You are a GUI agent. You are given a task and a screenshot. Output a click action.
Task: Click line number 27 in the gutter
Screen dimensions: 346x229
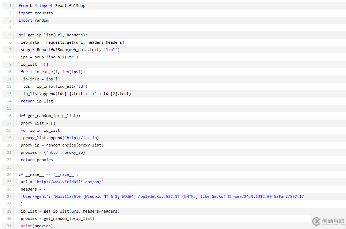9,196
